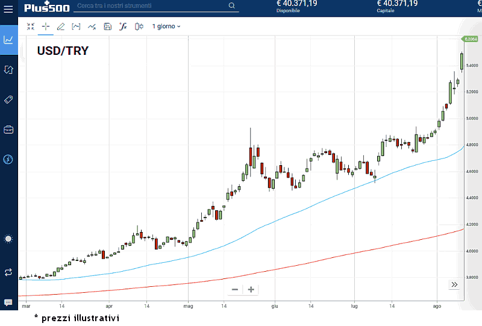This screenshot has height=326, width=482.
Task: Click the save chart floppy disk icon
Action: [107, 27]
